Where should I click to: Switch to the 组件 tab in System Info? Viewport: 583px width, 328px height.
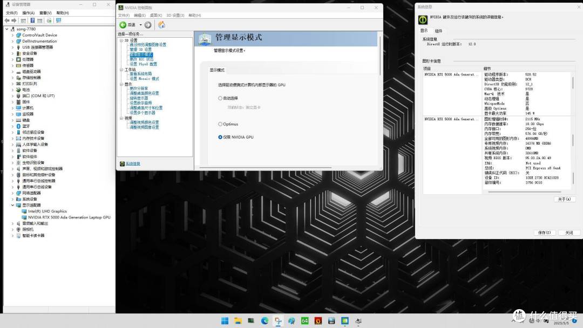coord(438,31)
